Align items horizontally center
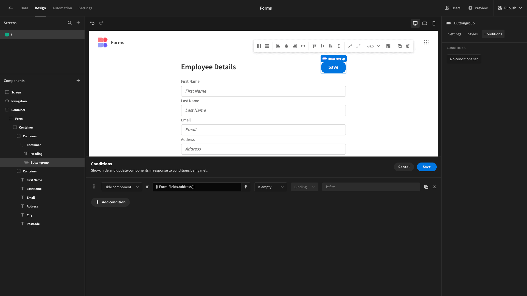This screenshot has height=296, width=527. click(286, 46)
